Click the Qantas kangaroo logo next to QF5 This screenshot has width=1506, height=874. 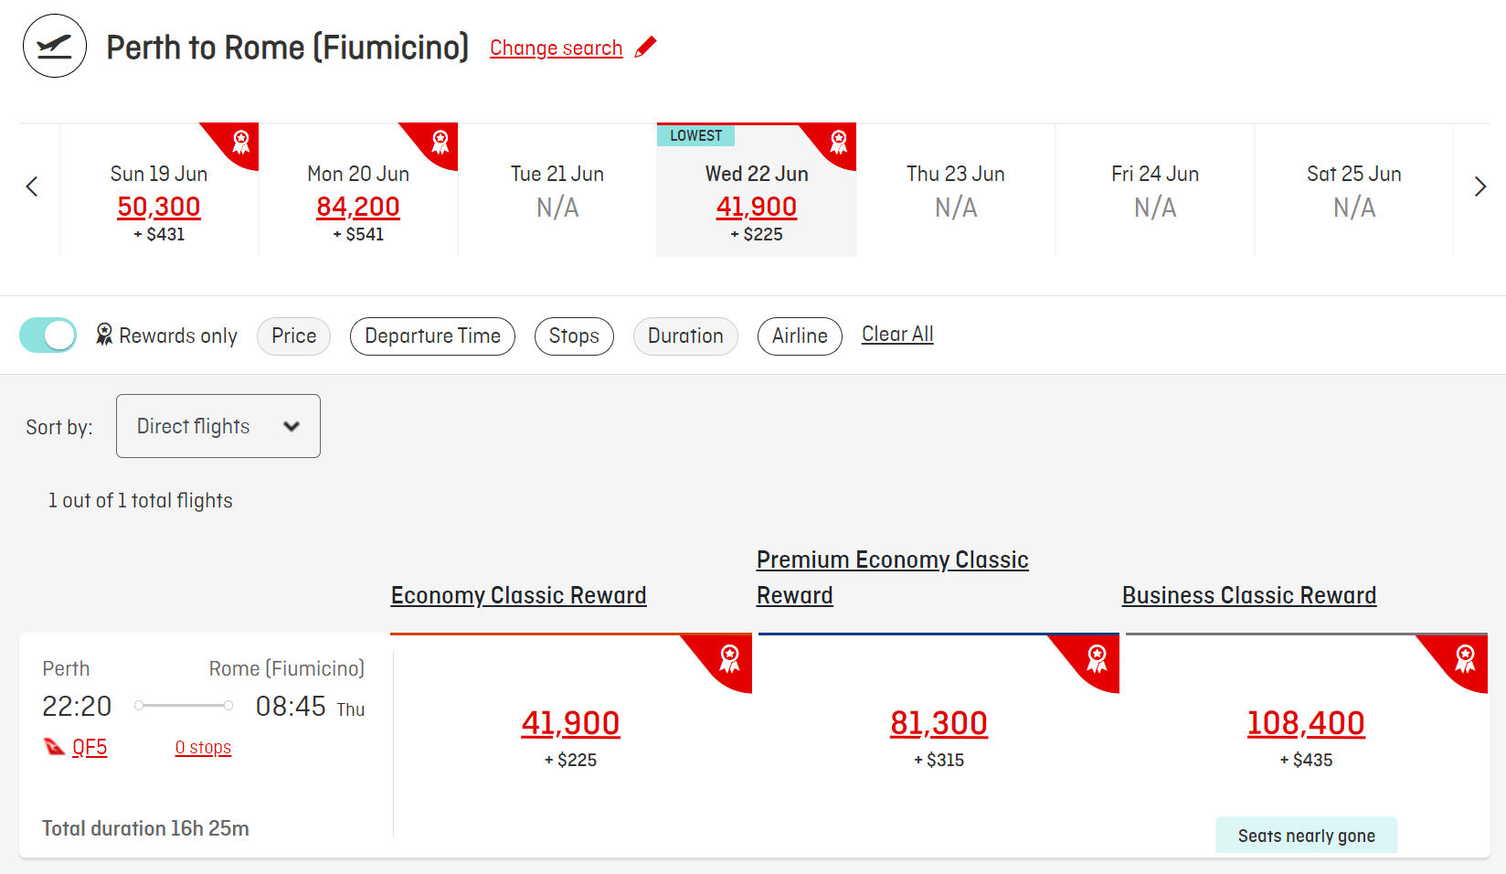(55, 747)
